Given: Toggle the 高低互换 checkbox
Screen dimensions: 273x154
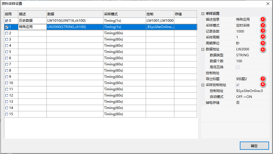Looking at the screenshot, I should [238, 67].
